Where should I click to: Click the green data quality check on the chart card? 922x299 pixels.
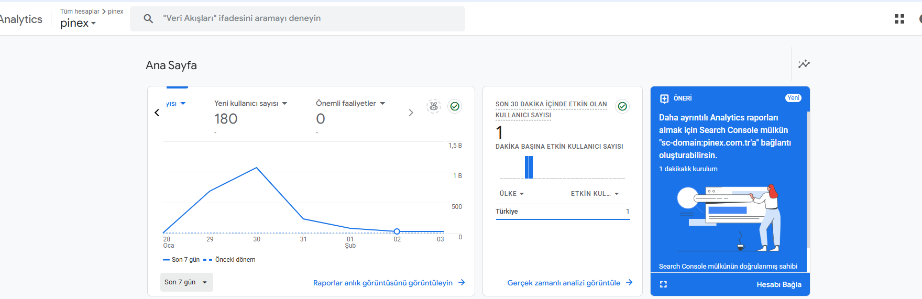coord(455,106)
